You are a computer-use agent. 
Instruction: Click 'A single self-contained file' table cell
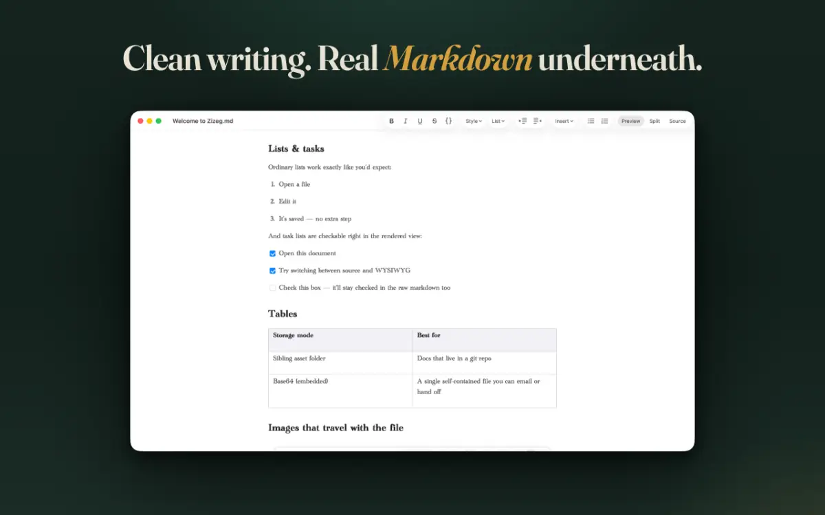pyautogui.click(x=485, y=391)
